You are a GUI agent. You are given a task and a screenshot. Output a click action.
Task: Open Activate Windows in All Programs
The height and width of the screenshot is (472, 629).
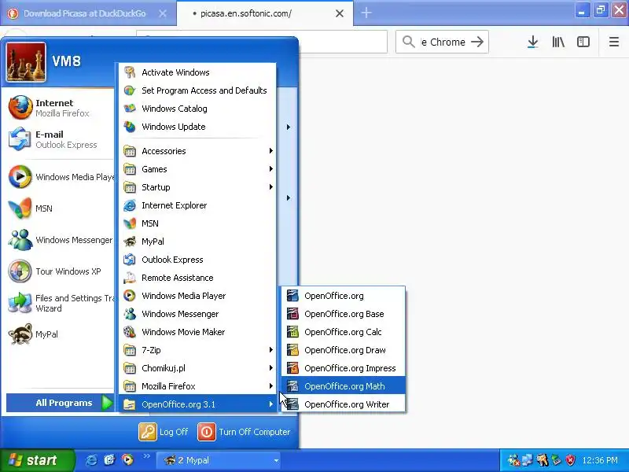(197, 72)
